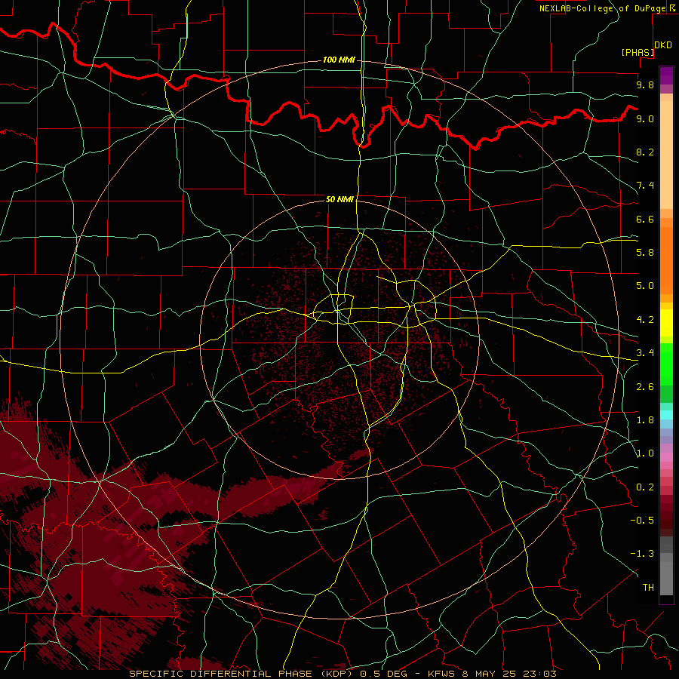Select the 1.0 value on the scale
This screenshot has width=679, height=679.
coord(645,453)
